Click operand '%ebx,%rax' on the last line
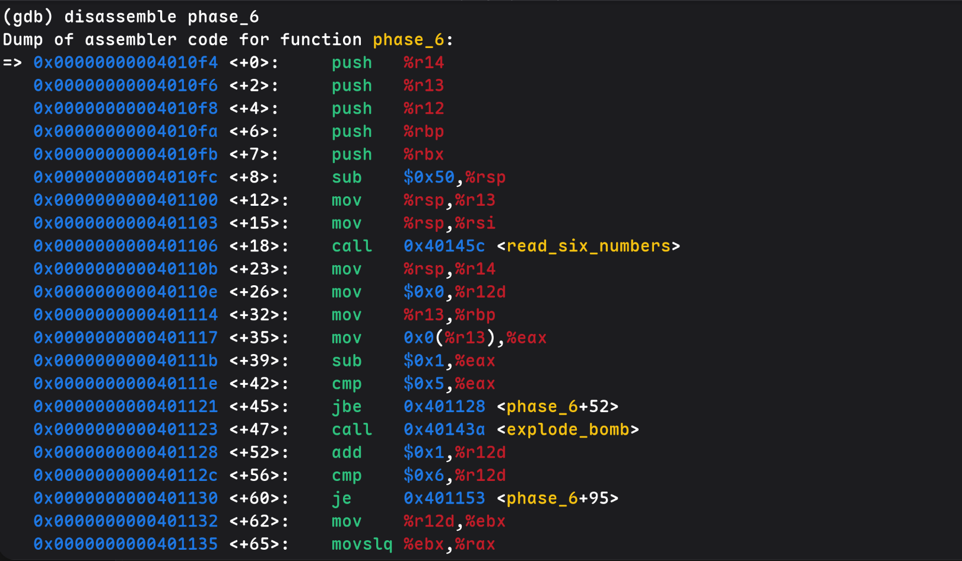962x561 pixels. pos(449,544)
